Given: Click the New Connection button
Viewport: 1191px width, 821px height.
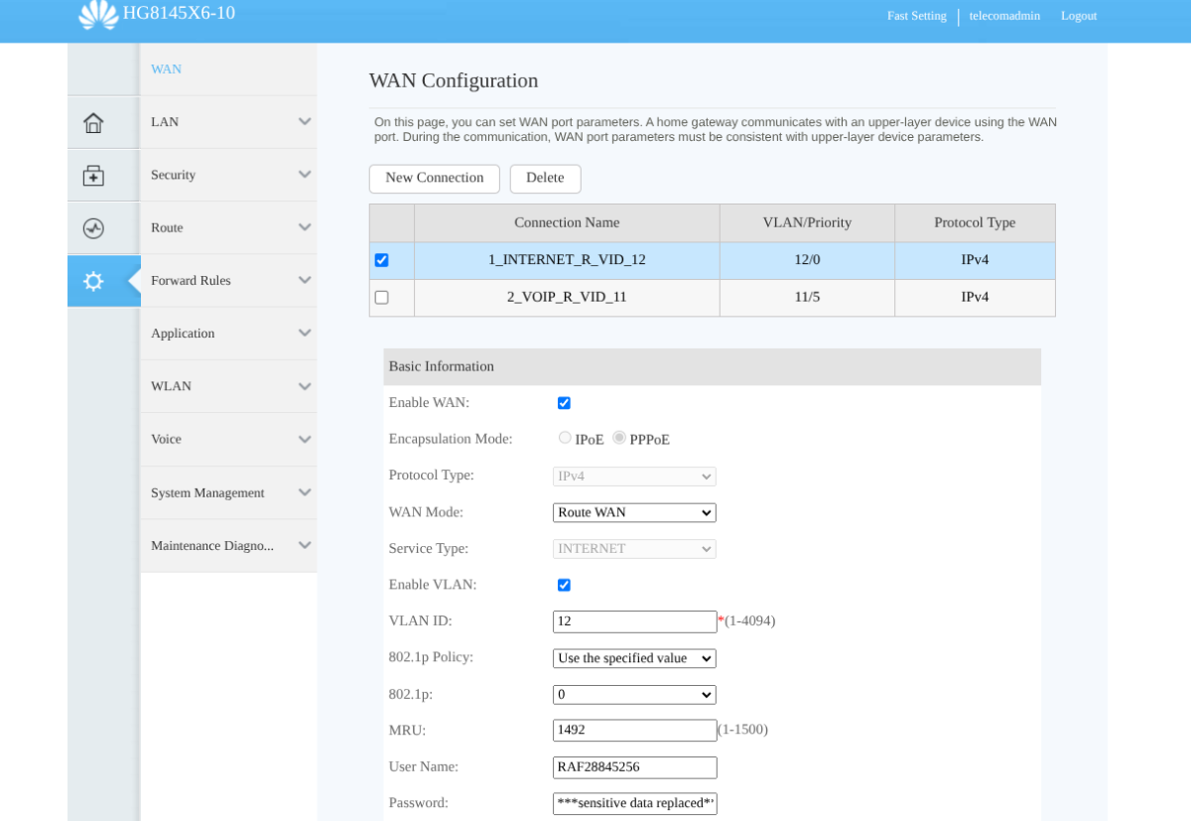Looking at the screenshot, I should coord(434,179).
